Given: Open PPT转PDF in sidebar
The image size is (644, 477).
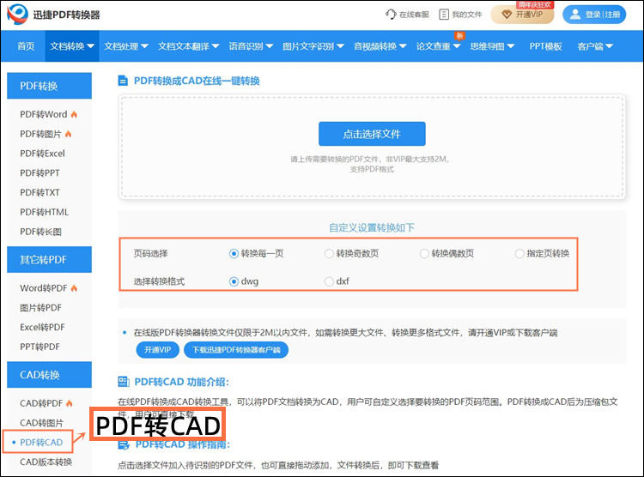Looking at the screenshot, I should tap(39, 347).
